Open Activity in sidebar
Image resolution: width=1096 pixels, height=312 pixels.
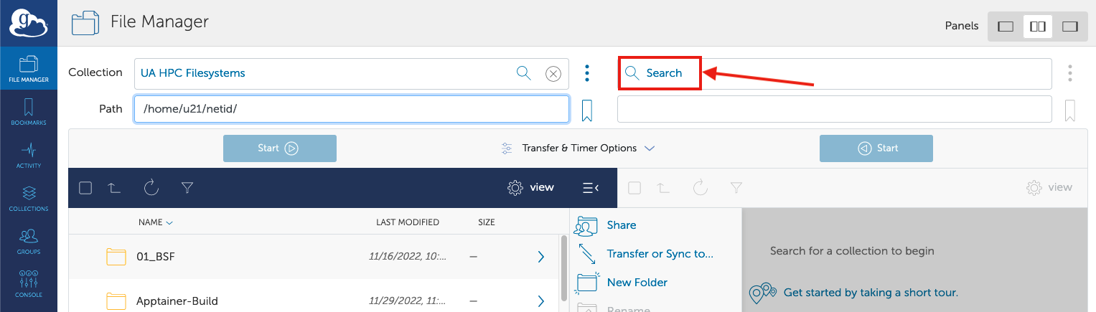click(x=29, y=155)
